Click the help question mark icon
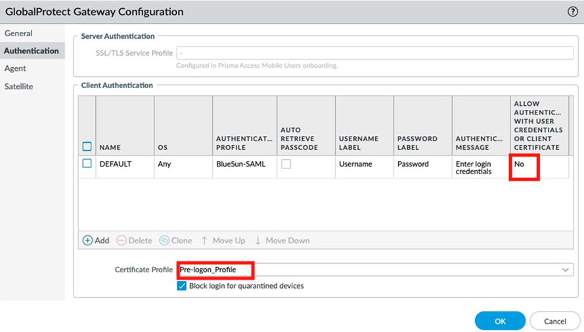584x332 pixels. 572,12
